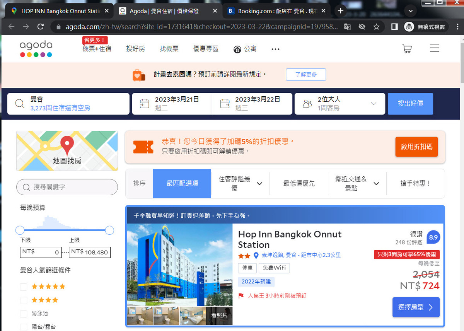Screen dimensions: 464x331
Task: Open the 看照片 photo thumbnail
Action: 219,316
